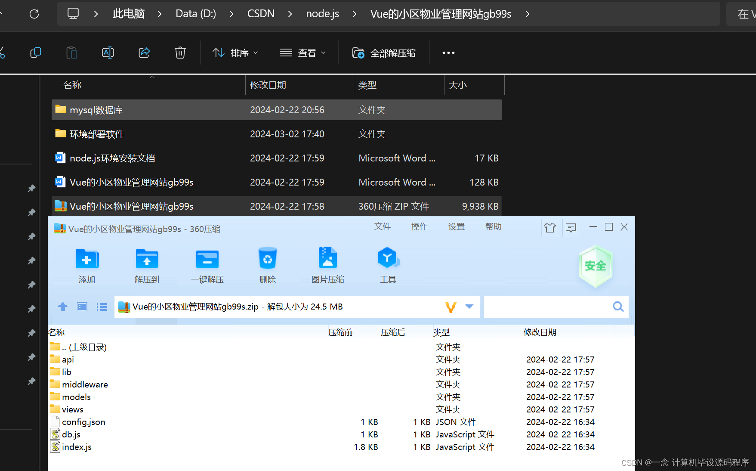Click the 全部解压缩 button
756x471 pixels.
[x=383, y=53]
